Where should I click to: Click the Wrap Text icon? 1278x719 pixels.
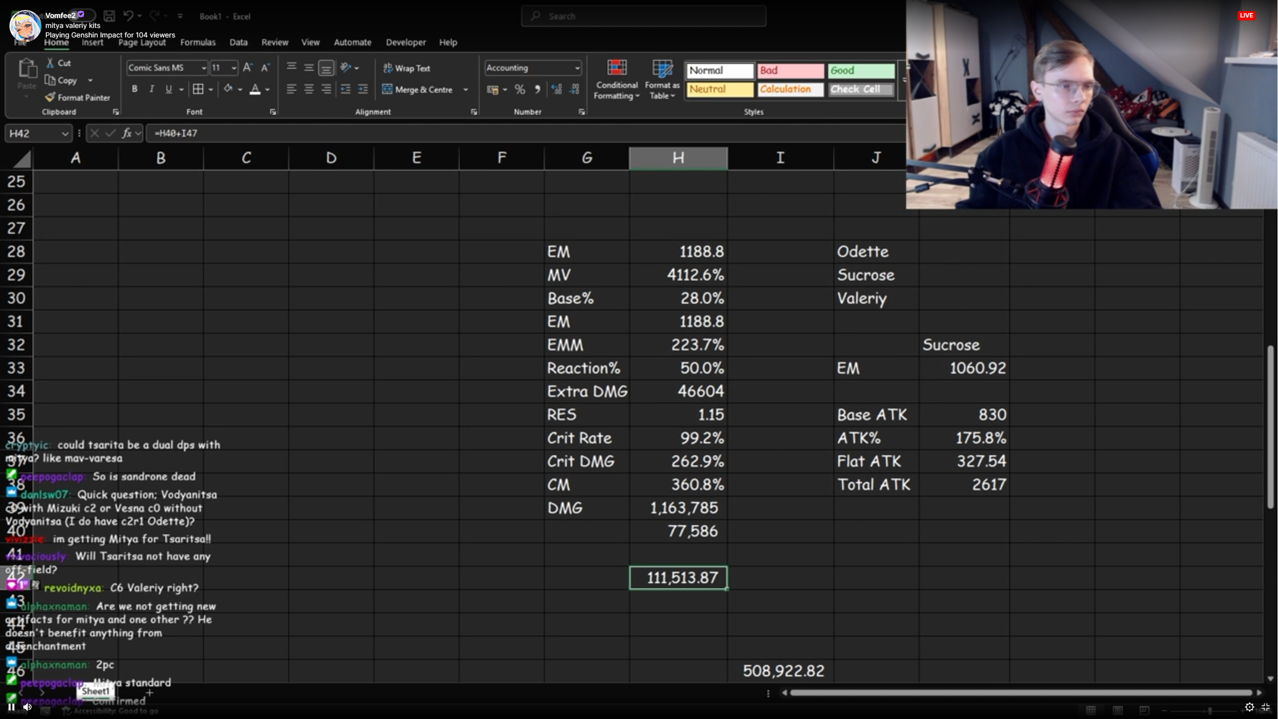pyautogui.click(x=388, y=68)
